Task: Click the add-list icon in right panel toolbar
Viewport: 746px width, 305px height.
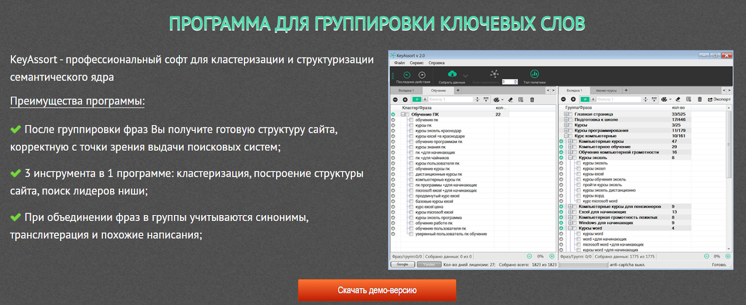Action: pyautogui.click(x=689, y=99)
